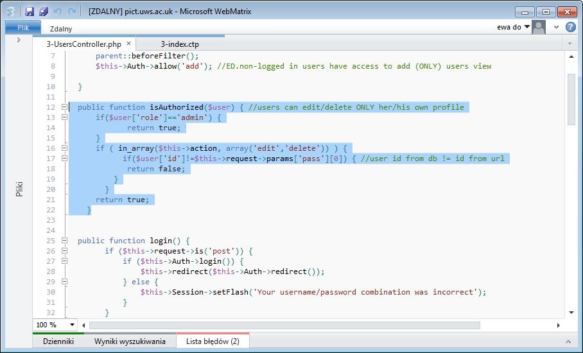Click the horizontal scrollbar right arrow
This screenshot has height=353, width=583.
[558, 325]
